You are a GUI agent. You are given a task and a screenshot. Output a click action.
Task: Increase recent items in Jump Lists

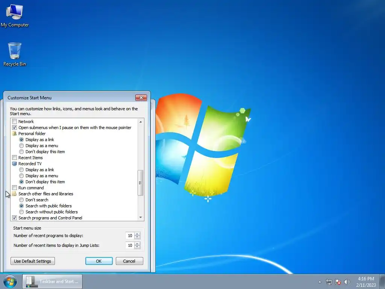(137, 244)
